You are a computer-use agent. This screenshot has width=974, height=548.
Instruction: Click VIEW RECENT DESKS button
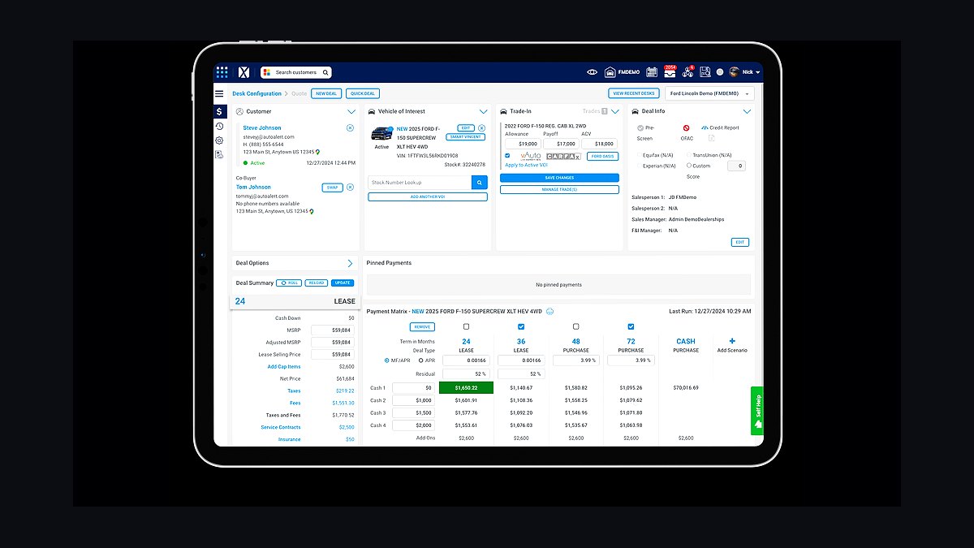[x=634, y=93]
